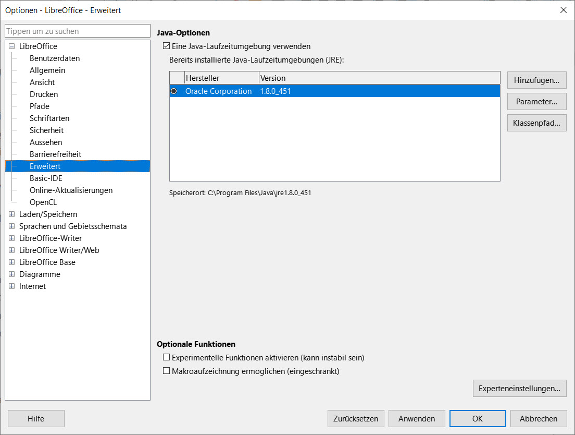Open the Parameter... dialog
Viewport: 575px width, 435px height.
pyautogui.click(x=537, y=101)
